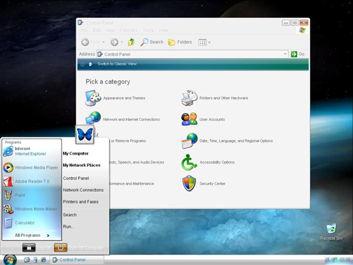Image resolution: width=353 pixels, height=265 pixels.
Task: Expand the Forward button history dropdown arrow
Action: pyautogui.click(x=122, y=42)
